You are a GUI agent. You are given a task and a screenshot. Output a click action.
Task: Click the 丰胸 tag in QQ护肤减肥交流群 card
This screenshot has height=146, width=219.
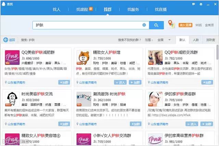pyautogui.click(x=185, y=63)
